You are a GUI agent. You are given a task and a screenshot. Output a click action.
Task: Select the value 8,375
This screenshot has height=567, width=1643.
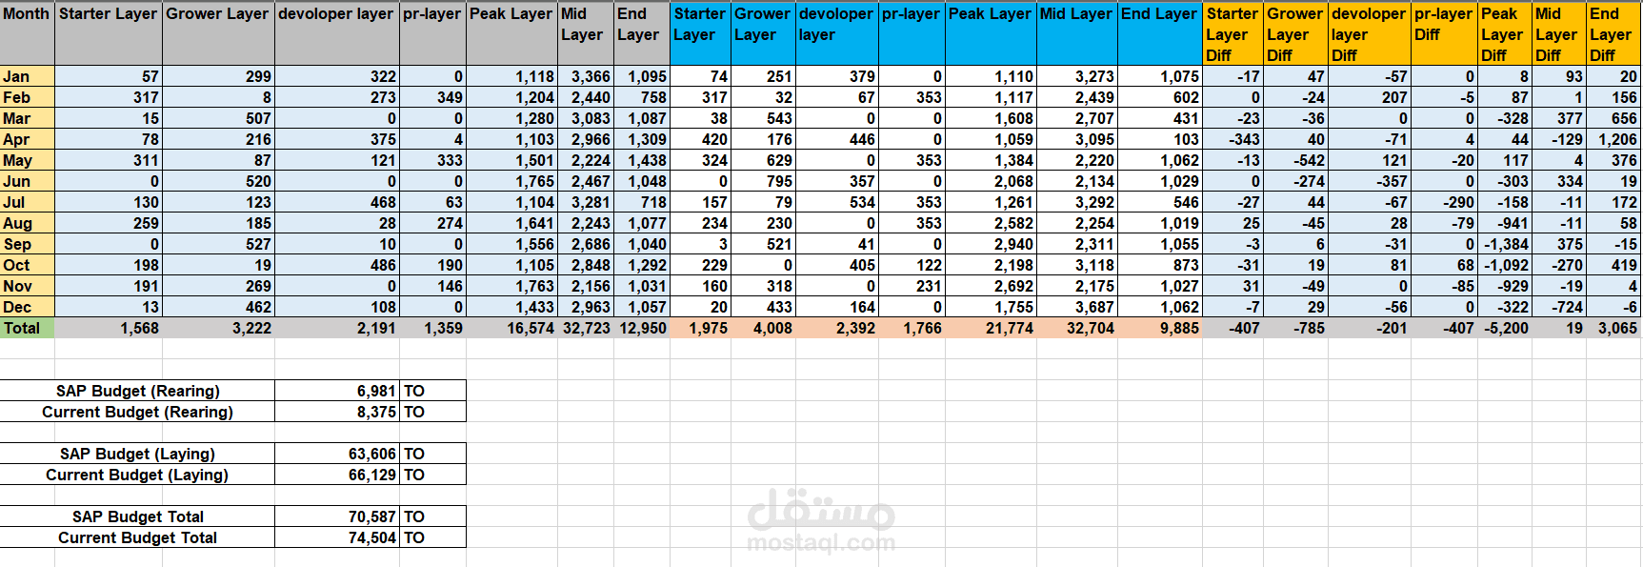[337, 412]
